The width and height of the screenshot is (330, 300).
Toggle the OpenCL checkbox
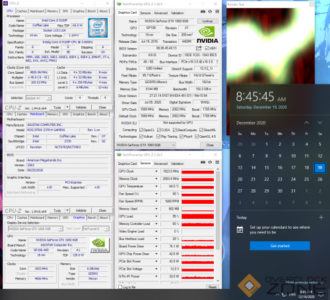pyautogui.click(x=141, y=130)
